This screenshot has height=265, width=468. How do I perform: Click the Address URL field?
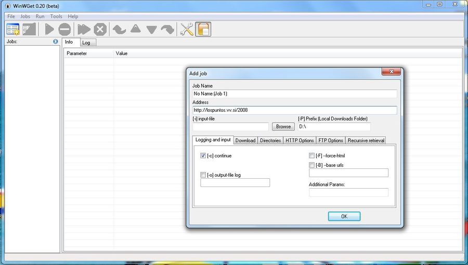point(295,110)
